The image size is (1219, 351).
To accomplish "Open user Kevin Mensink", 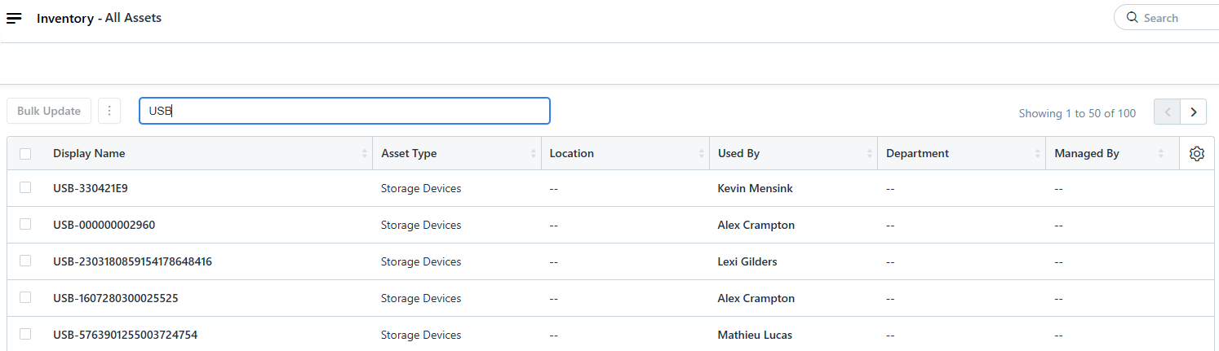I will (x=755, y=188).
